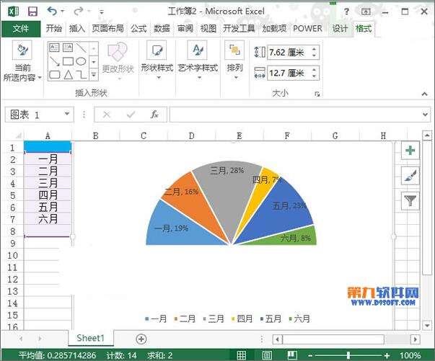
Task: Switch to the 开始 tab
Action: click(54, 29)
